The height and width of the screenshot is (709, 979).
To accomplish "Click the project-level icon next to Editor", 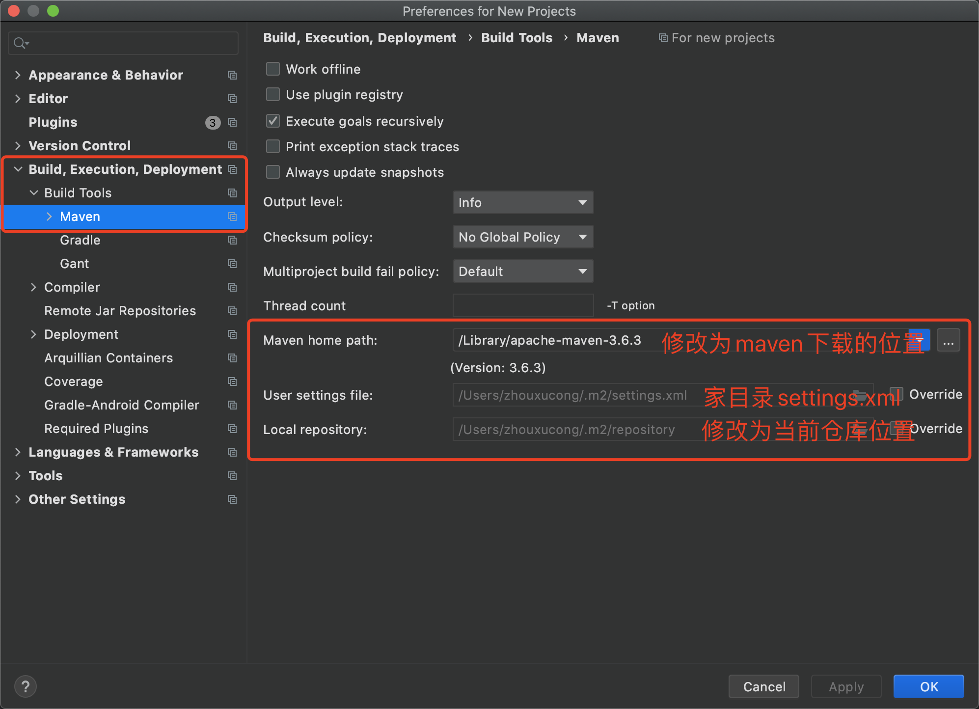I will tap(232, 99).
